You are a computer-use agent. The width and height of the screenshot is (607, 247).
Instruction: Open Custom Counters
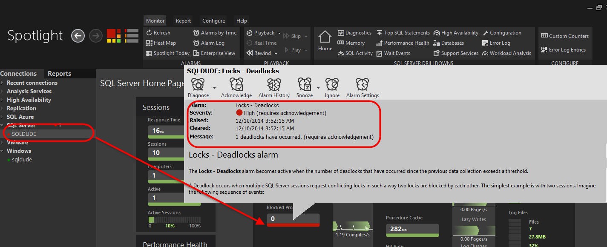pyautogui.click(x=564, y=36)
